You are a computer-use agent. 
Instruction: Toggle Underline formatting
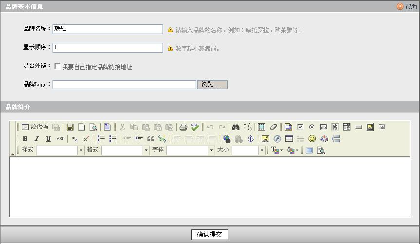click(x=48, y=139)
